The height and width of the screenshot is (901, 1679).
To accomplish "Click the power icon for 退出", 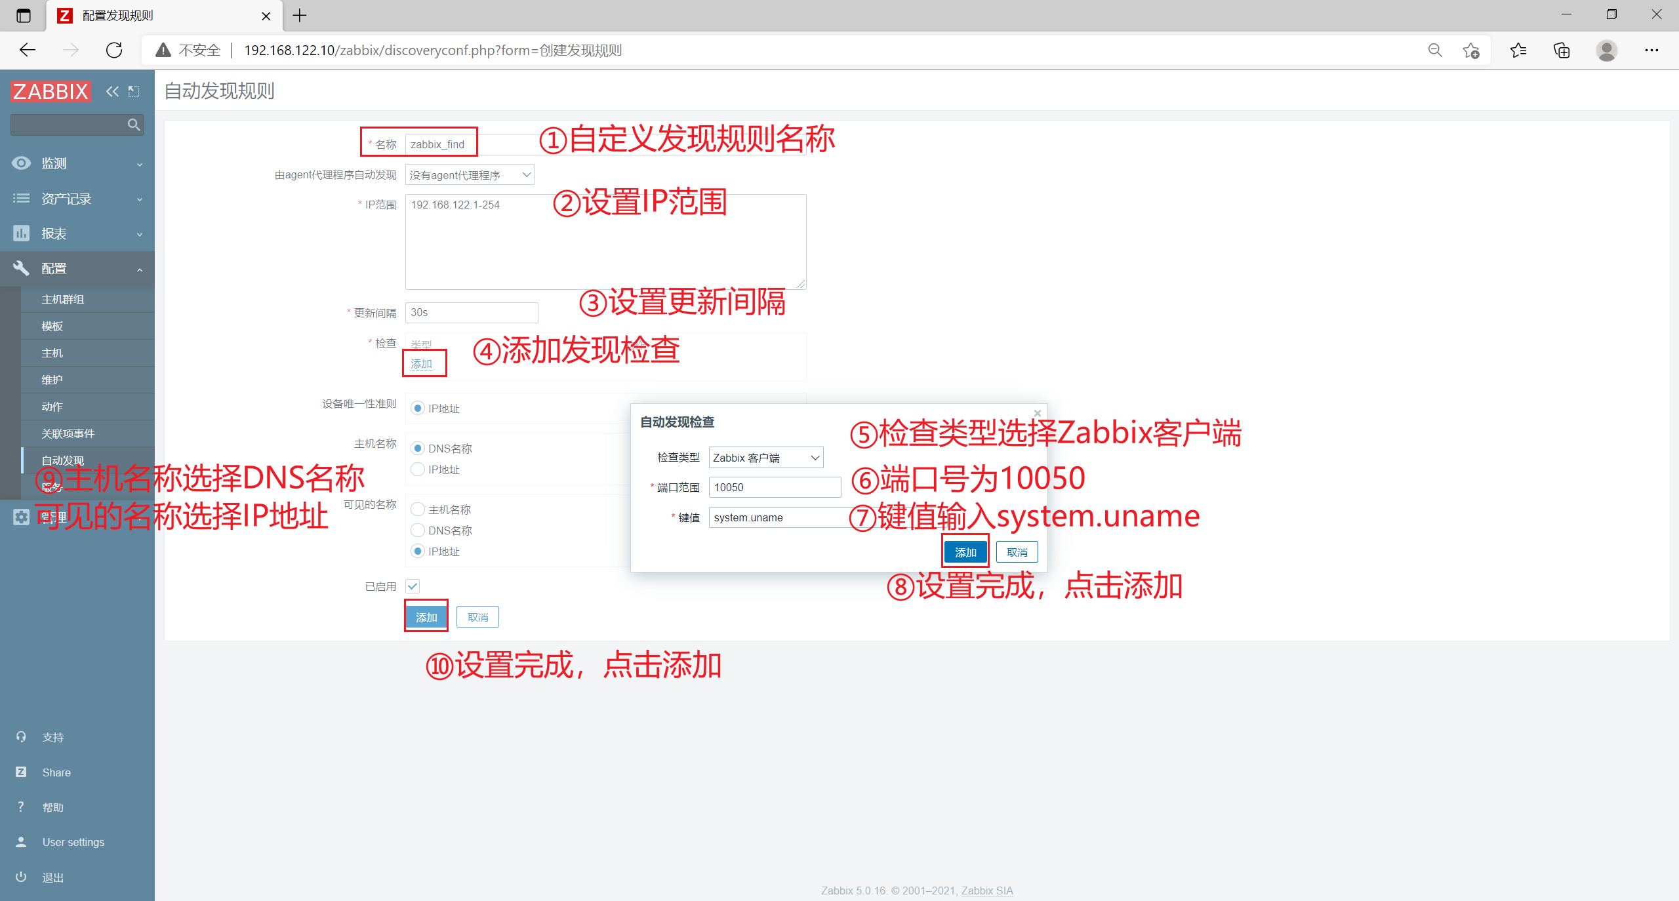I will tap(21, 877).
